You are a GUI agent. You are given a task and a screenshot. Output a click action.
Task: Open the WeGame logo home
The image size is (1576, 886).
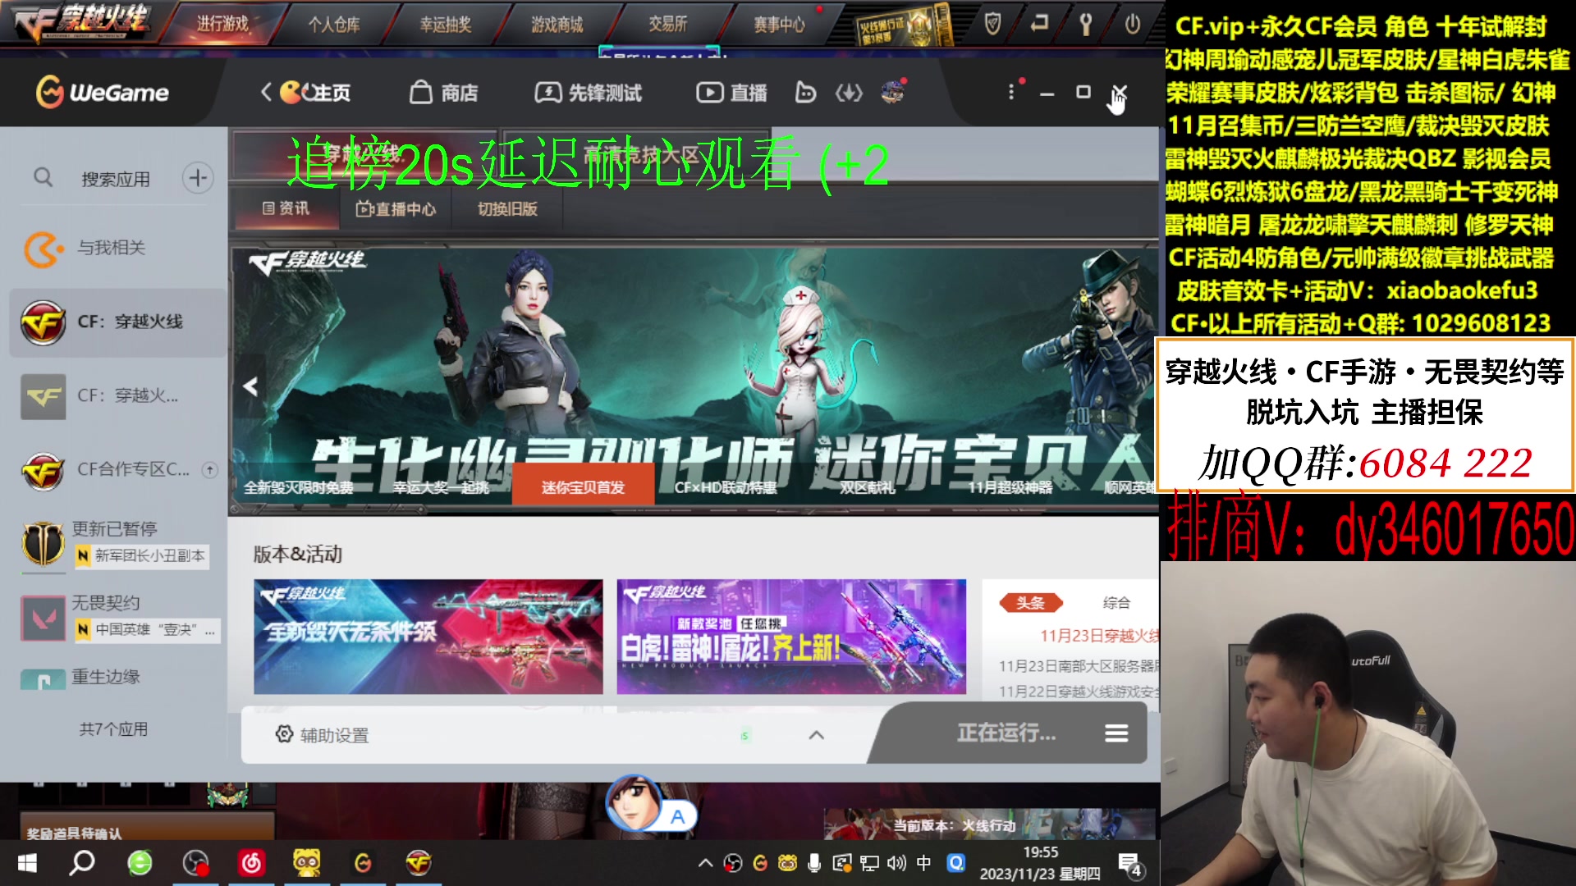(x=102, y=93)
